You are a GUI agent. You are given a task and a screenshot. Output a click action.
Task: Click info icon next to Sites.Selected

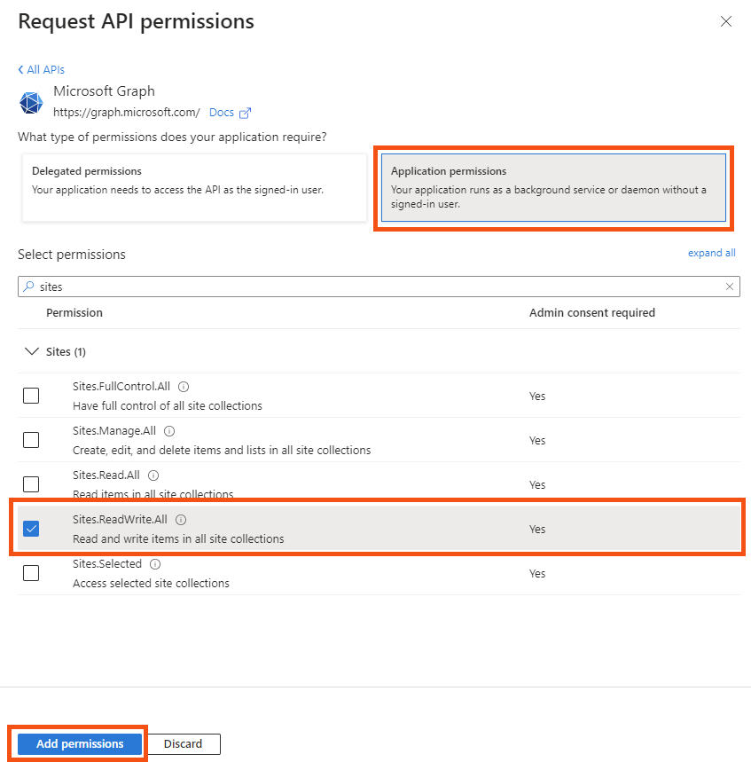(155, 563)
